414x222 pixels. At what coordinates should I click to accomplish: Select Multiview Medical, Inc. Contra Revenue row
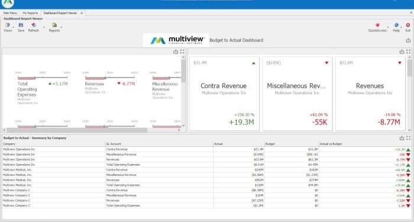pyautogui.click(x=207, y=170)
